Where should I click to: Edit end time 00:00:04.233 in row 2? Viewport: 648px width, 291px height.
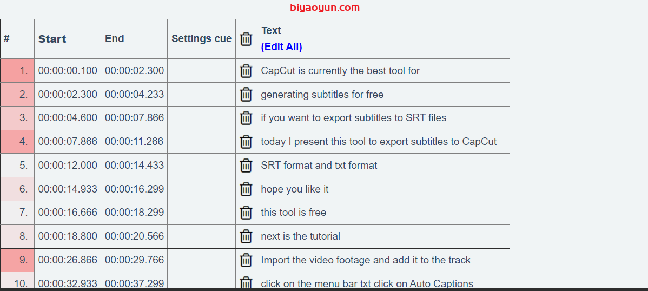pyautogui.click(x=134, y=94)
